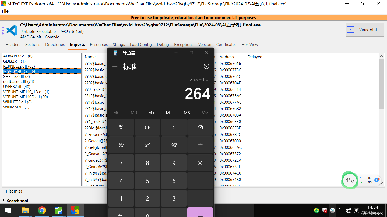Viewport: 387px width, 217px height.
Task: Switch to the Strings tab
Action: point(119,45)
